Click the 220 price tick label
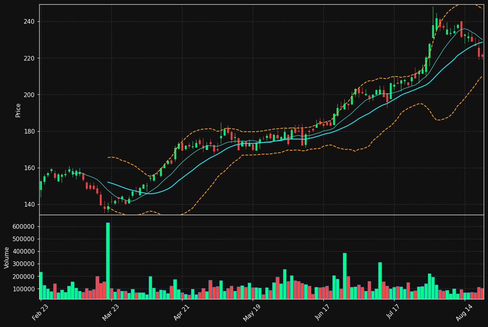This screenshot has width=488, height=327. (x=30, y=58)
